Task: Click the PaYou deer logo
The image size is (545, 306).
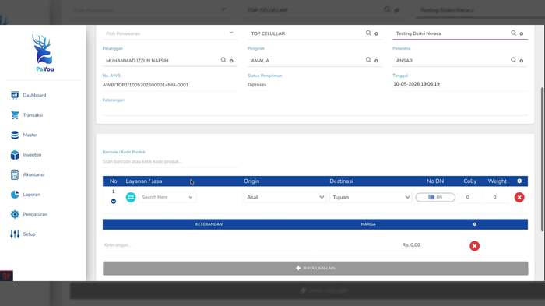Action: [44, 53]
